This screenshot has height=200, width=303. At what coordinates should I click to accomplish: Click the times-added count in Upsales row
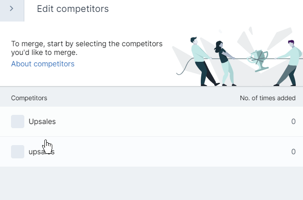coord(293,121)
